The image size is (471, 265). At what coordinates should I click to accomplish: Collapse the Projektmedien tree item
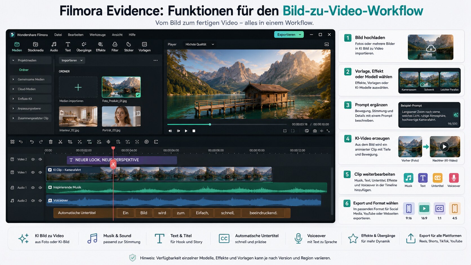(x=13, y=60)
